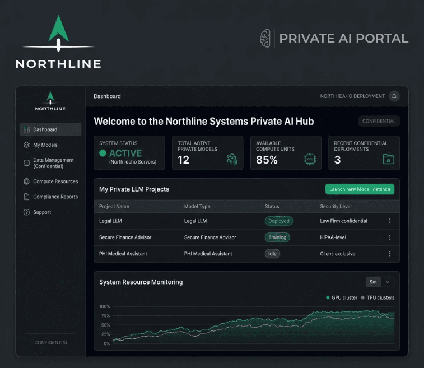The image size is (424, 368).
Task: Toggle the GPU cluster legend item
Action: 341,297
